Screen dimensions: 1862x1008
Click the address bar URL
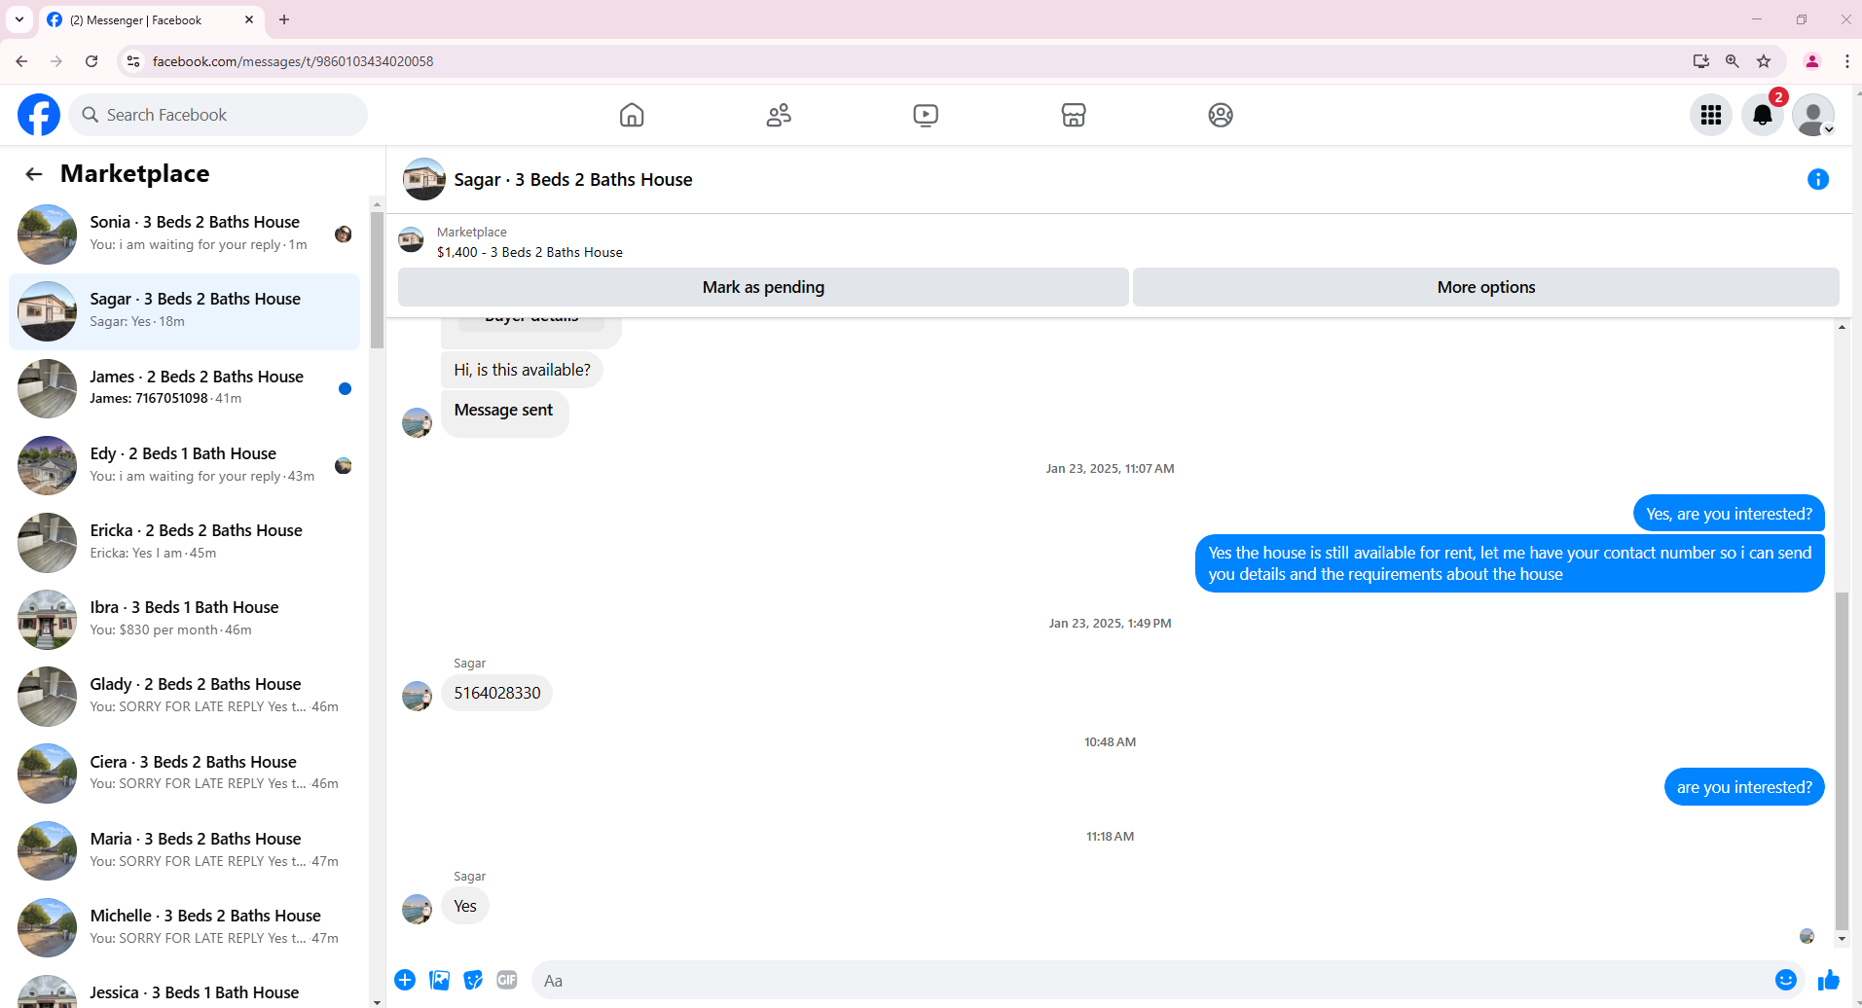(293, 61)
